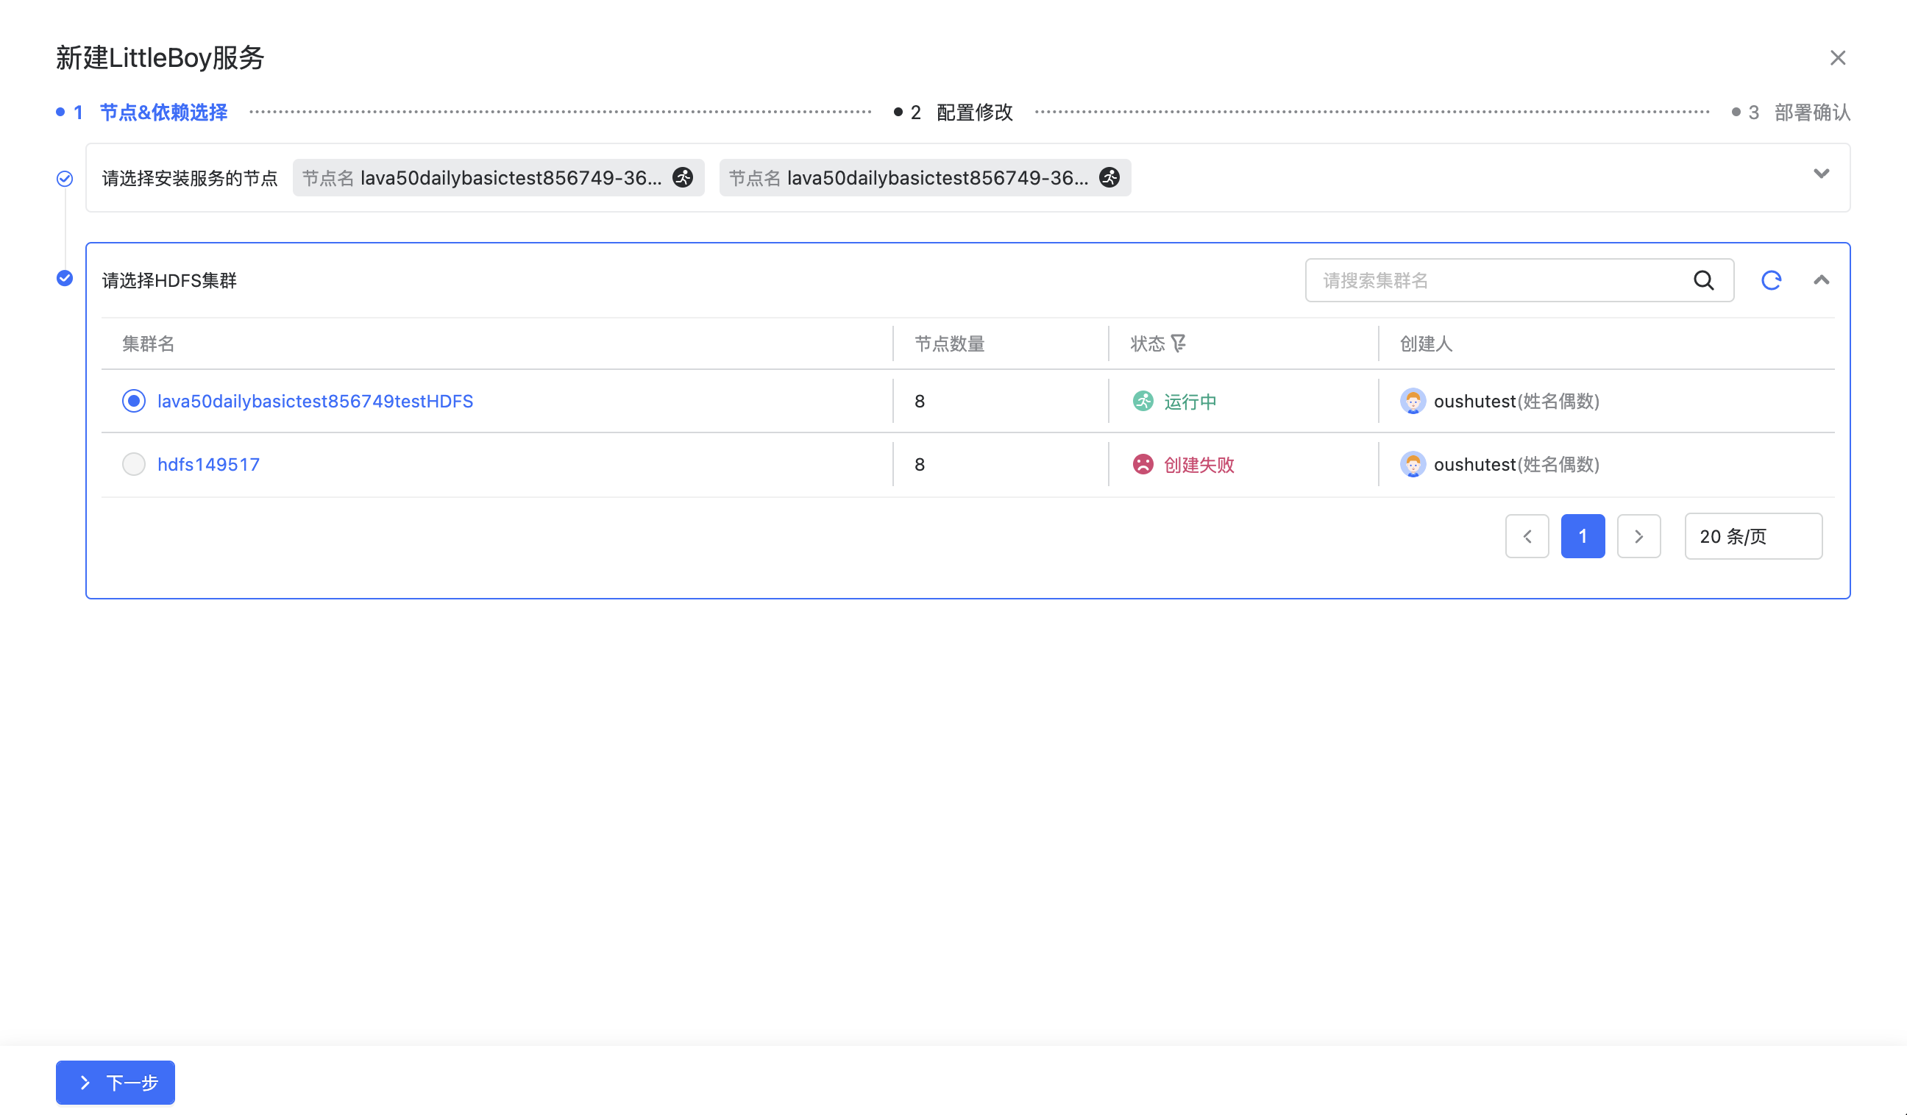Click the 下一步 next button
1907x1115 pixels.
coord(115,1083)
